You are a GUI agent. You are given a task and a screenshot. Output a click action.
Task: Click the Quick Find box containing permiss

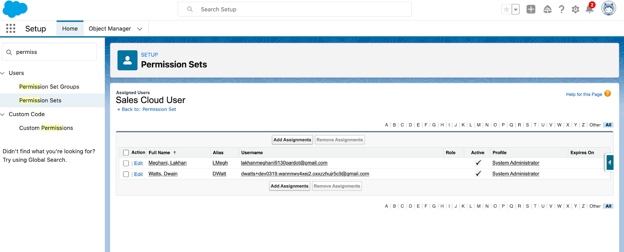(50, 52)
